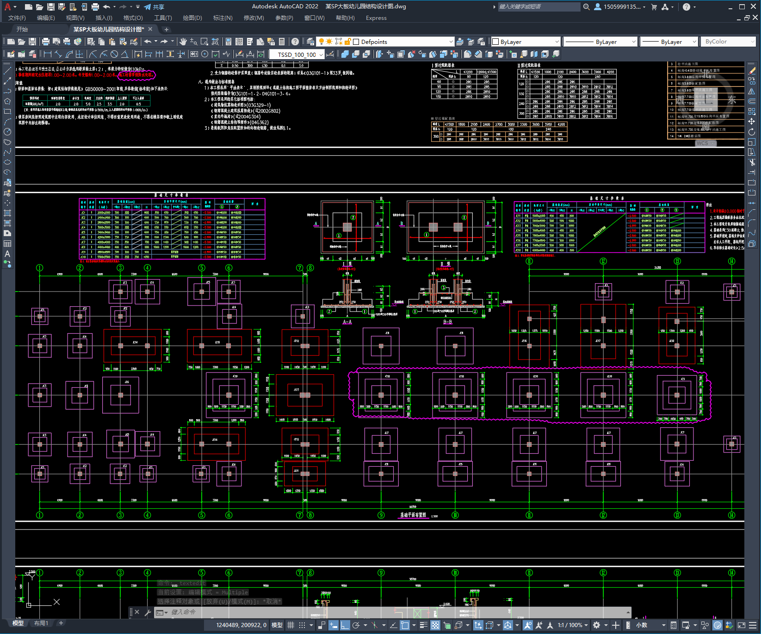Toggle Ortho mode in status bar
Viewport: 761px width, 634px height.
point(345,625)
